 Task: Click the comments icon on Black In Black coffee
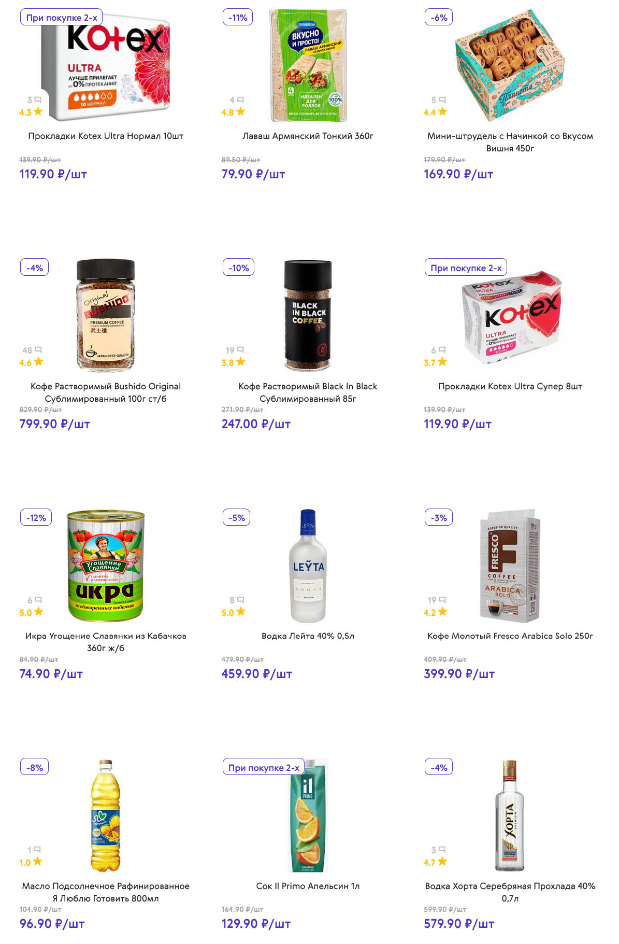click(x=240, y=350)
